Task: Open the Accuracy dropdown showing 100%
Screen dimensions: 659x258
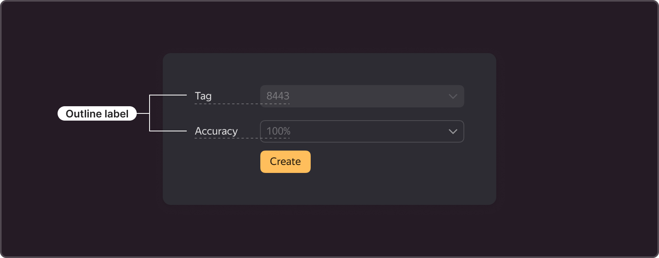Action: click(362, 131)
